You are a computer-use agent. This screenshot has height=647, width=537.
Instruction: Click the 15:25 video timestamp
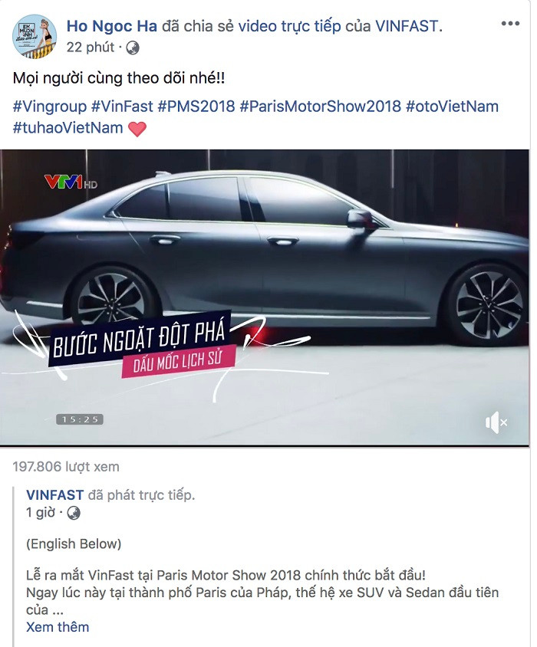click(x=80, y=419)
